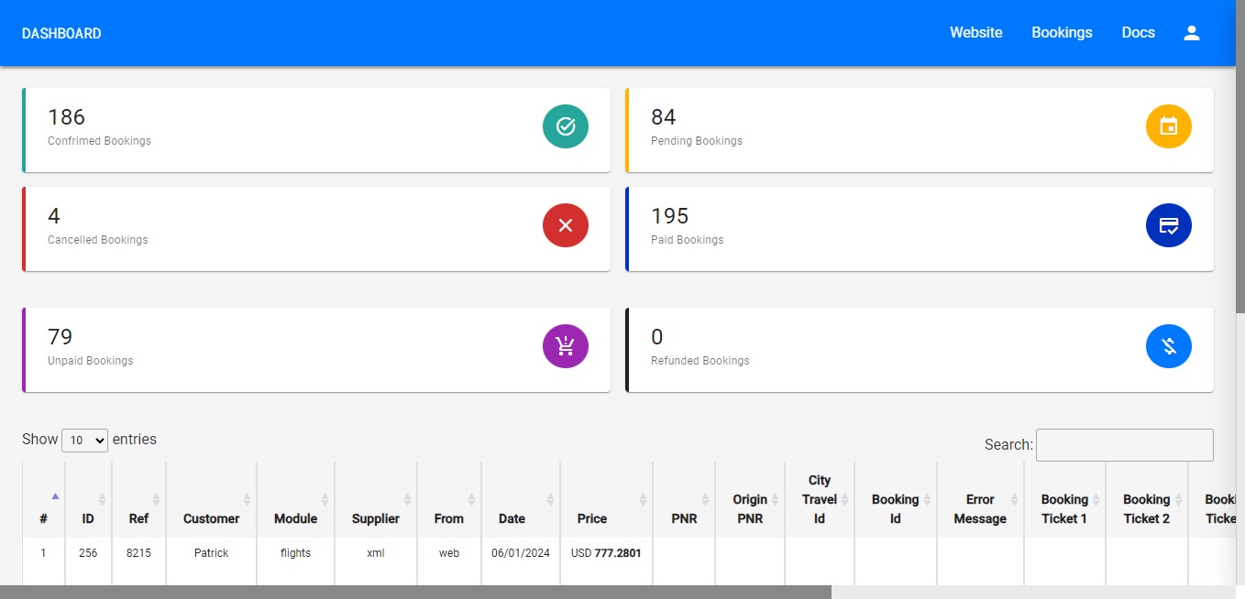
Task: Click the yellow Pending Bookings calendar icon
Action: [x=1168, y=126]
